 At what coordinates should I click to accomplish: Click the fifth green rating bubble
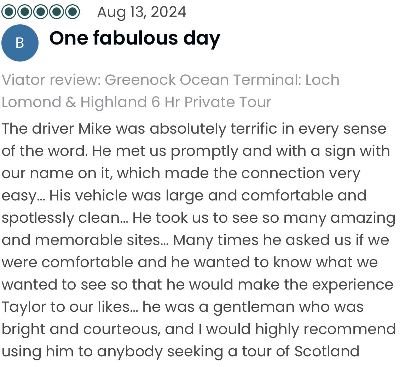[x=72, y=12]
